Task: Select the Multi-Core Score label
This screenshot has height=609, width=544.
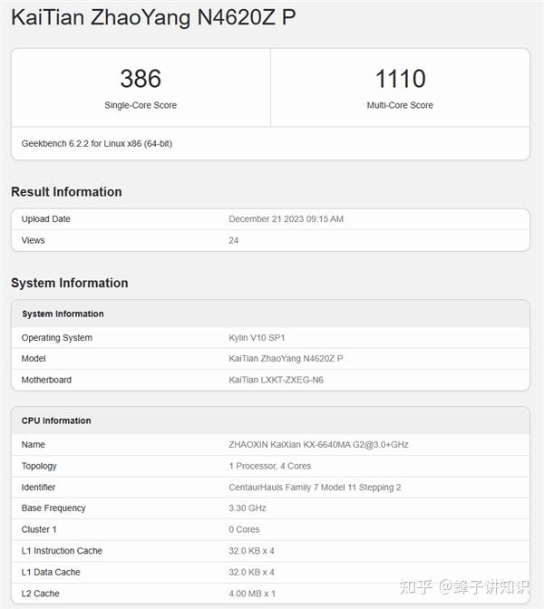Action: pyautogui.click(x=400, y=105)
